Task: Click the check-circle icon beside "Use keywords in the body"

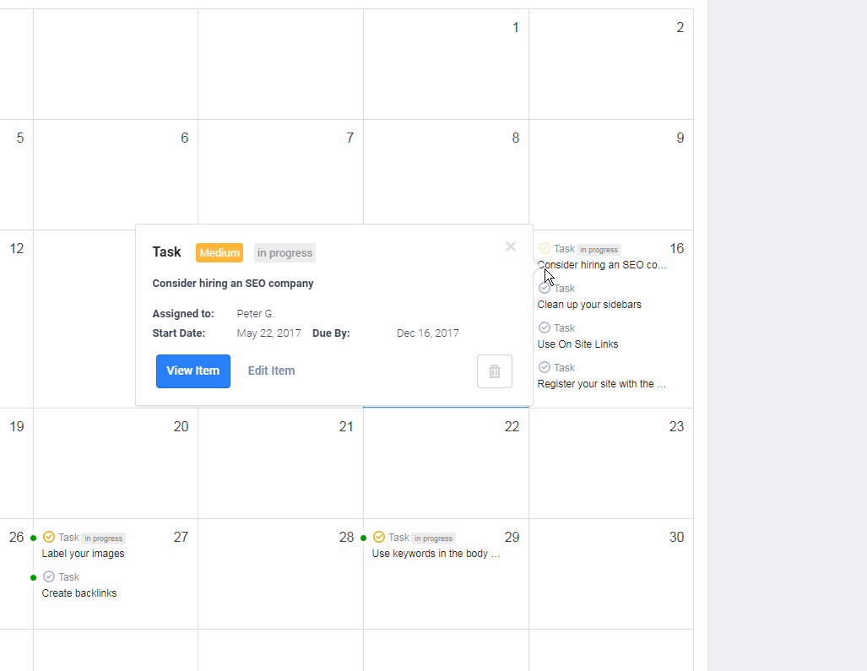Action: coord(378,537)
